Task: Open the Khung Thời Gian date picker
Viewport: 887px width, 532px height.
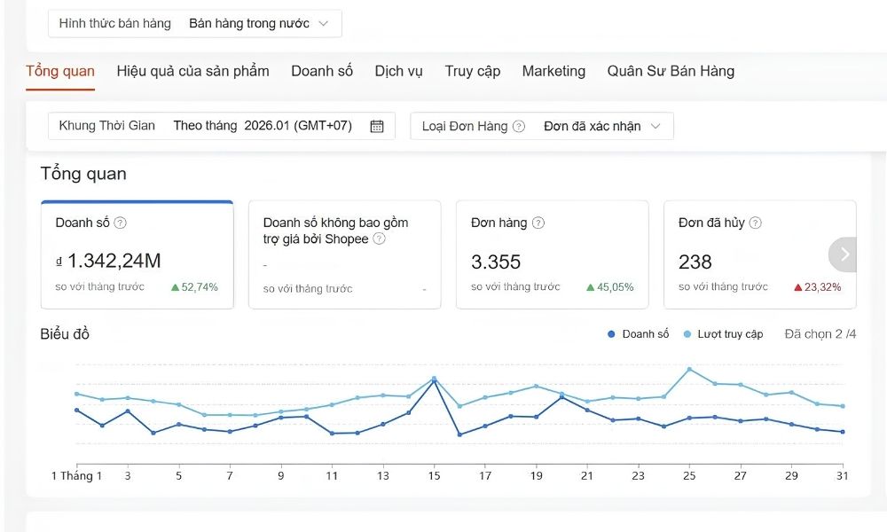Action: click(x=222, y=126)
